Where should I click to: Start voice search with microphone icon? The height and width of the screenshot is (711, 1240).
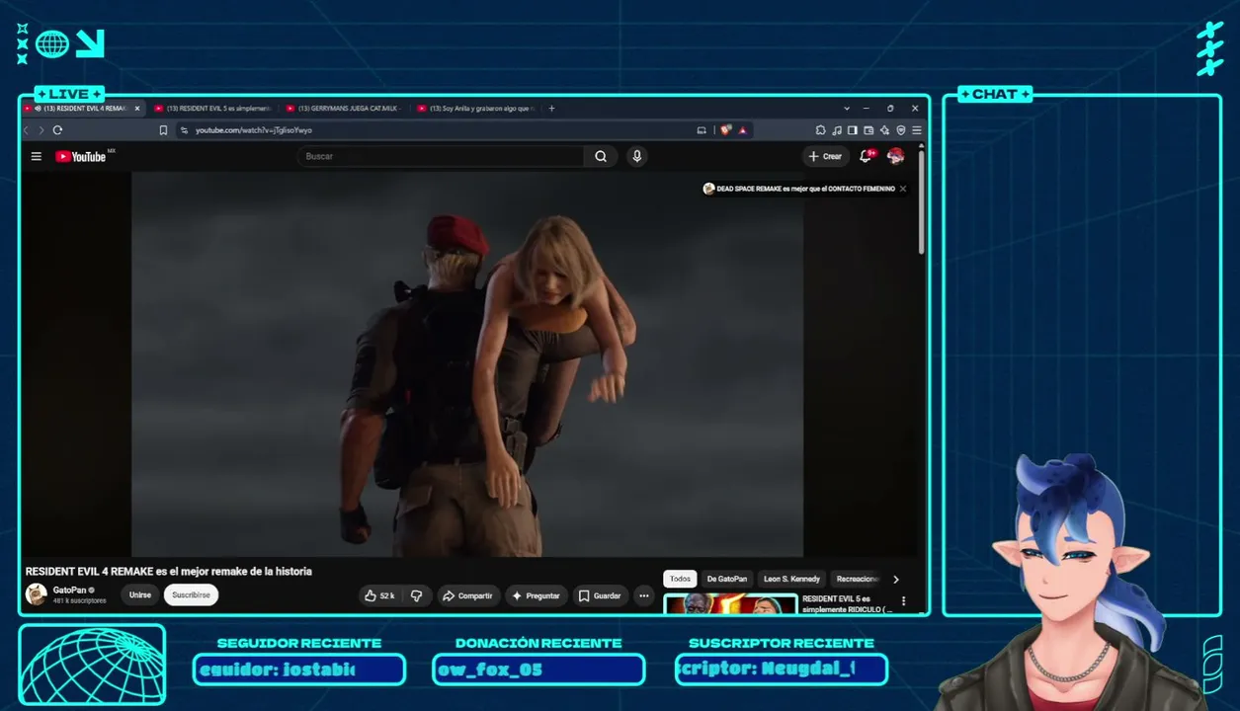pos(637,156)
